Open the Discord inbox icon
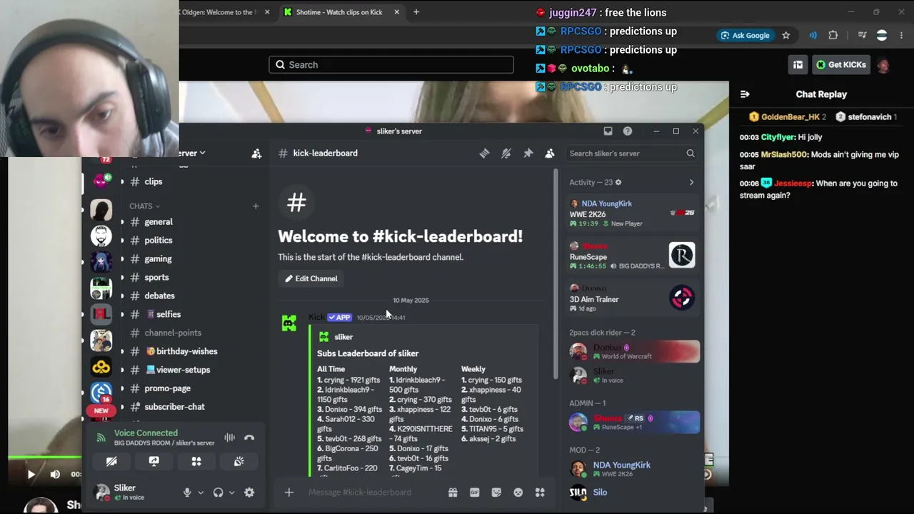The image size is (914, 514). (x=608, y=131)
